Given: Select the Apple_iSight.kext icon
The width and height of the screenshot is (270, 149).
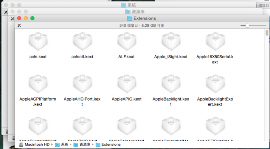Looking at the screenshot, I should [171, 41].
